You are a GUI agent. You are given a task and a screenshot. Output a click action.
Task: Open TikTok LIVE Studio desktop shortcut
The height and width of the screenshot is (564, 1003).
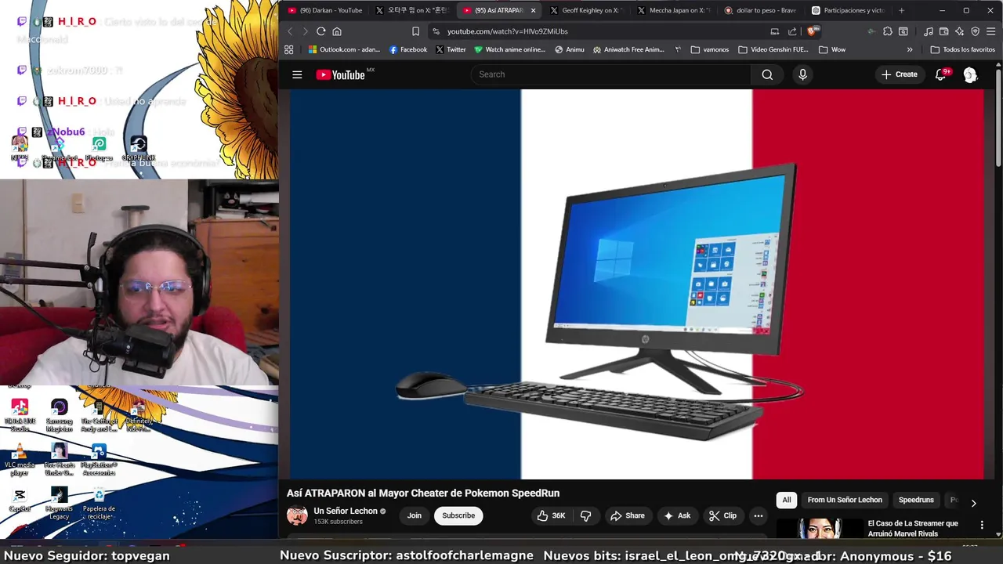pos(20,415)
